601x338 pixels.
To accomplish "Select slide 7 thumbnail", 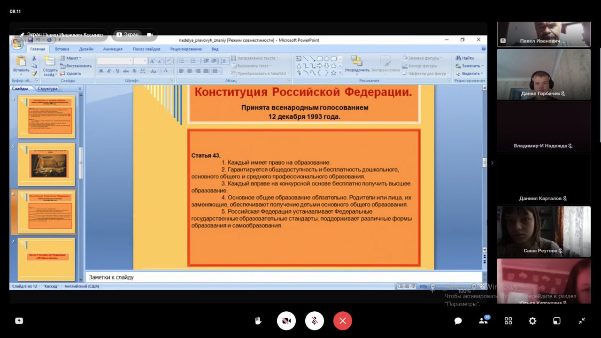I will click(46, 260).
